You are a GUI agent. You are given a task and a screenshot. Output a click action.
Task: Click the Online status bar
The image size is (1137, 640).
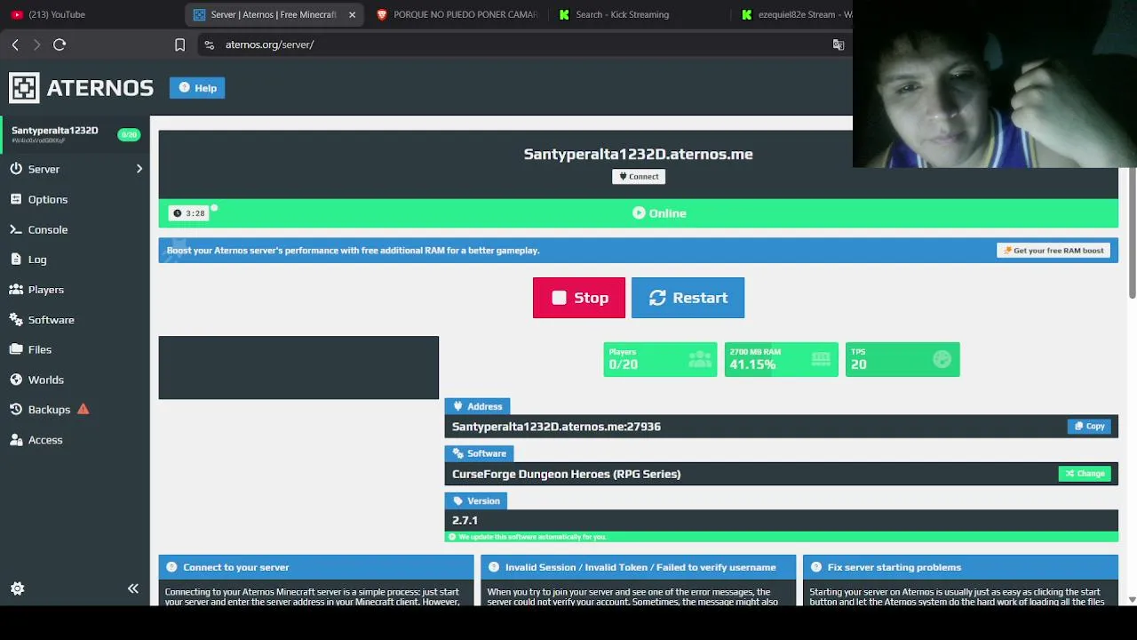tap(639, 213)
